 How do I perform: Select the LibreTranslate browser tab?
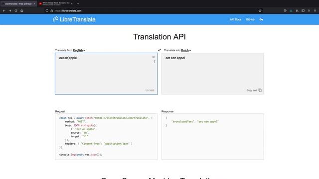[x=18, y=3]
